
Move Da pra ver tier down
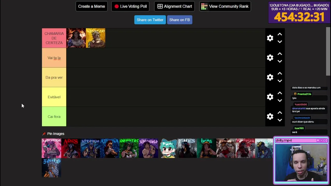click(x=280, y=81)
